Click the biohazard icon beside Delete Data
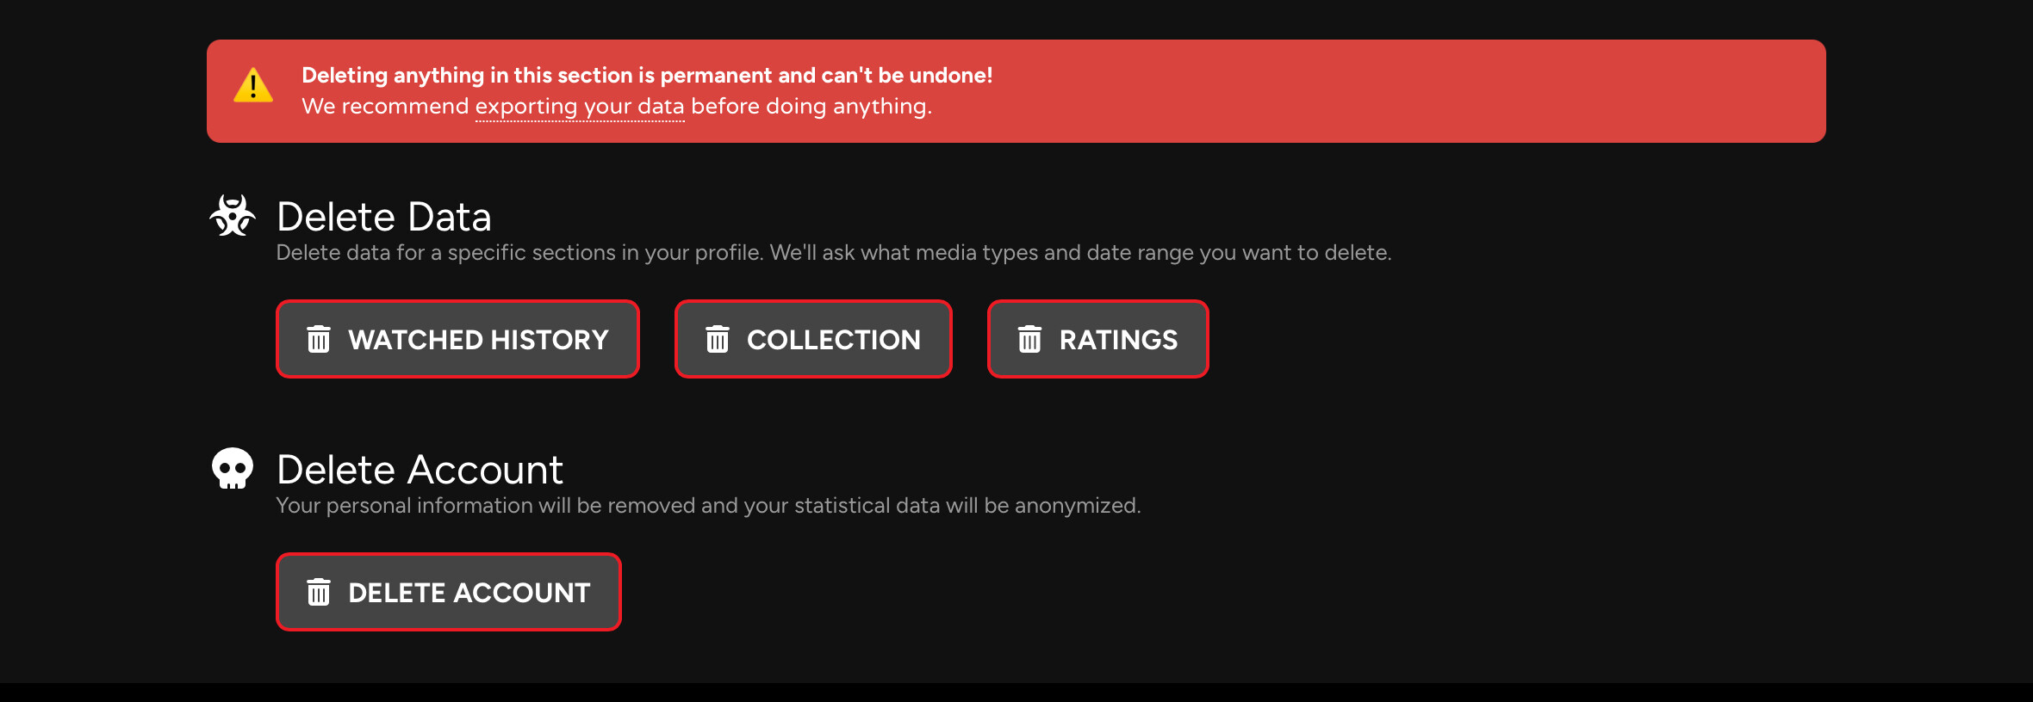This screenshot has height=702, width=2033. (233, 216)
